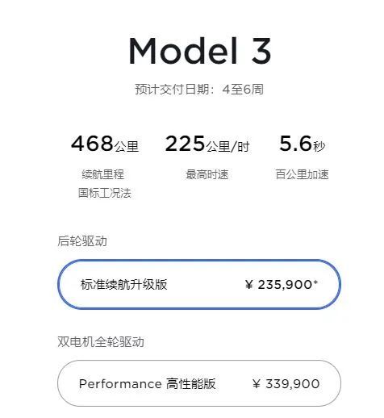Click the Model 3 title
384x418 pixels.
point(199,51)
